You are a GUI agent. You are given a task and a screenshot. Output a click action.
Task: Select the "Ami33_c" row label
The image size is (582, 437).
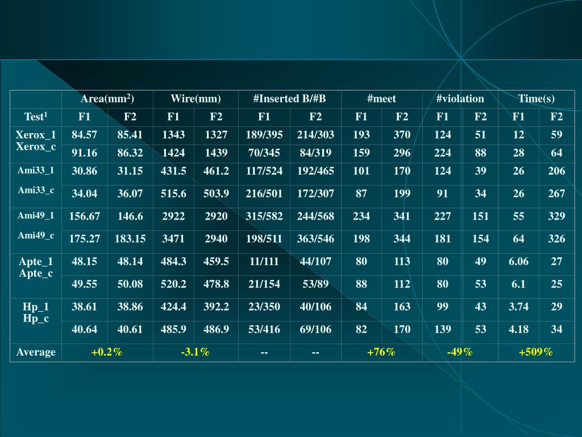pyautogui.click(x=36, y=190)
